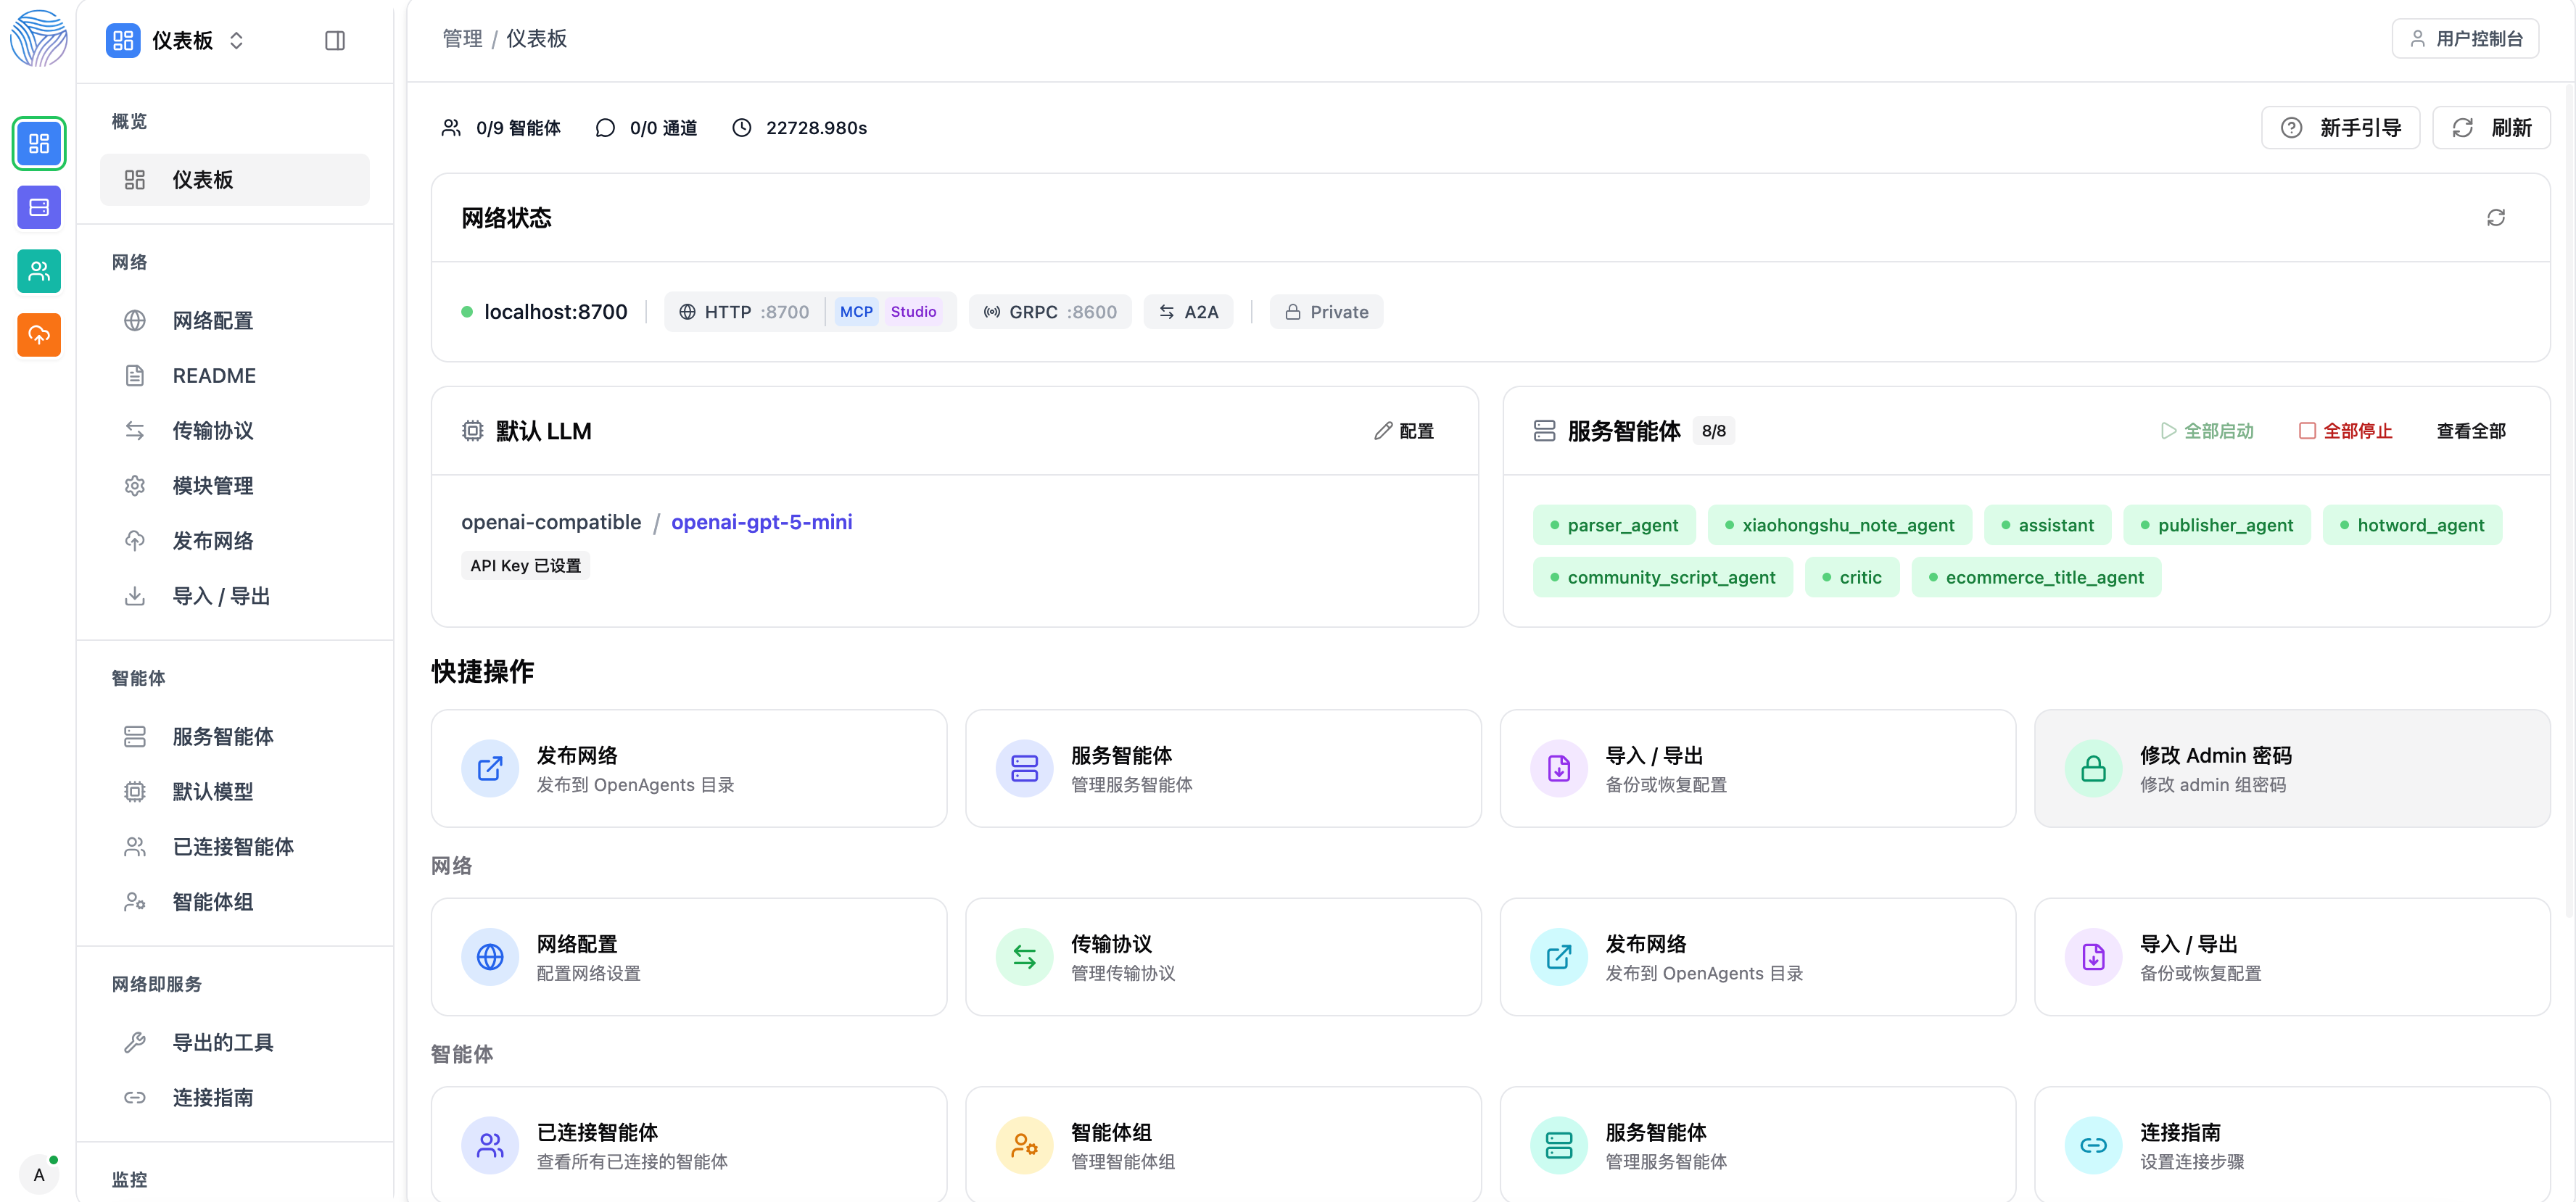The height and width of the screenshot is (1202, 2576).
Task: Open 智能体组 card
Action: (1223, 1144)
